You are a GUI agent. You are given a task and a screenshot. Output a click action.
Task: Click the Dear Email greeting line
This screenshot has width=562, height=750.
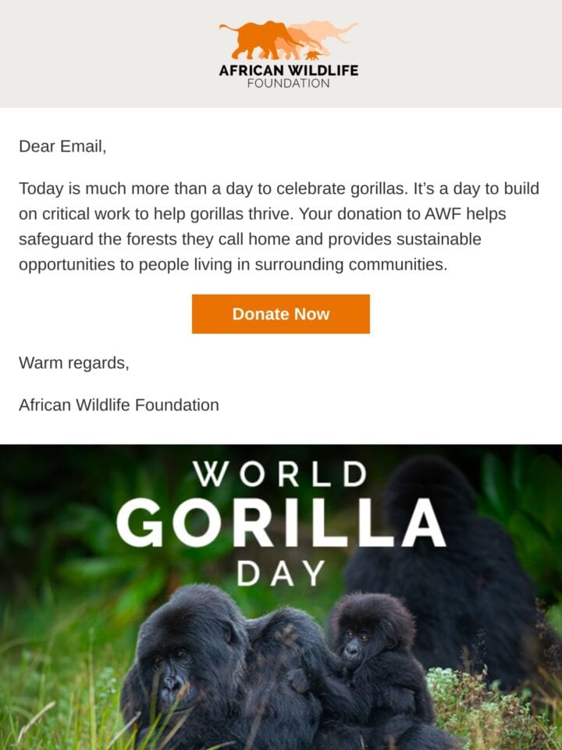62,146
